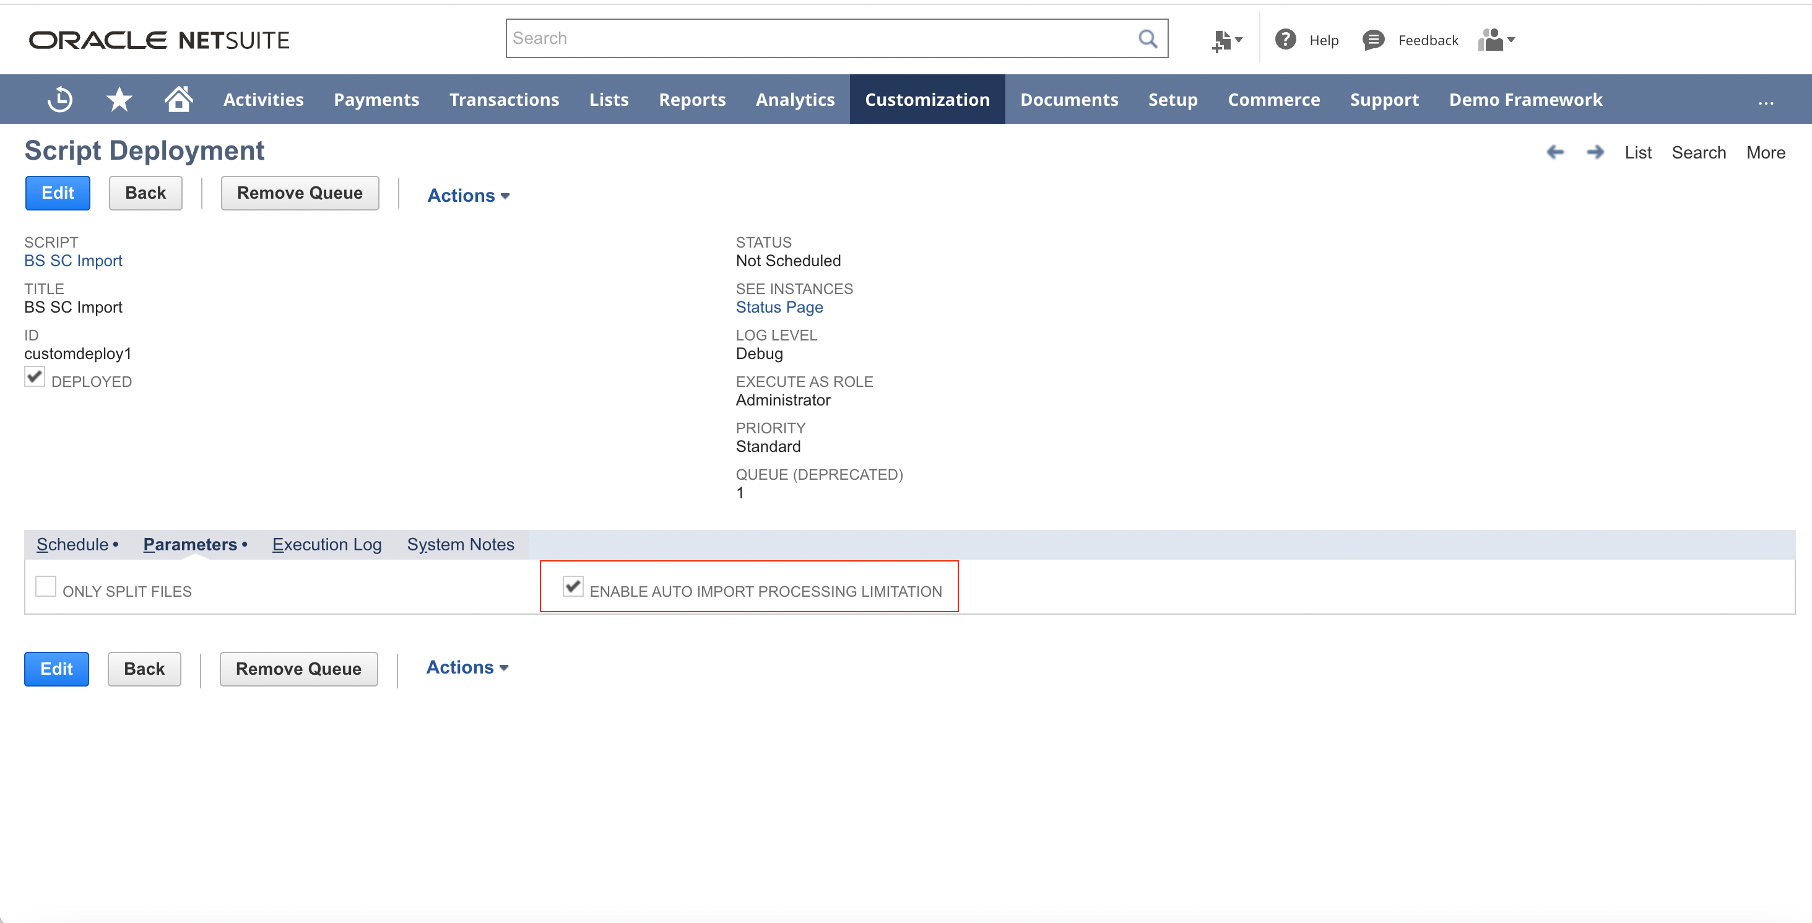Open the Customization menu
The width and height of the screenshot is (1812, 923).
pos(927,99)
